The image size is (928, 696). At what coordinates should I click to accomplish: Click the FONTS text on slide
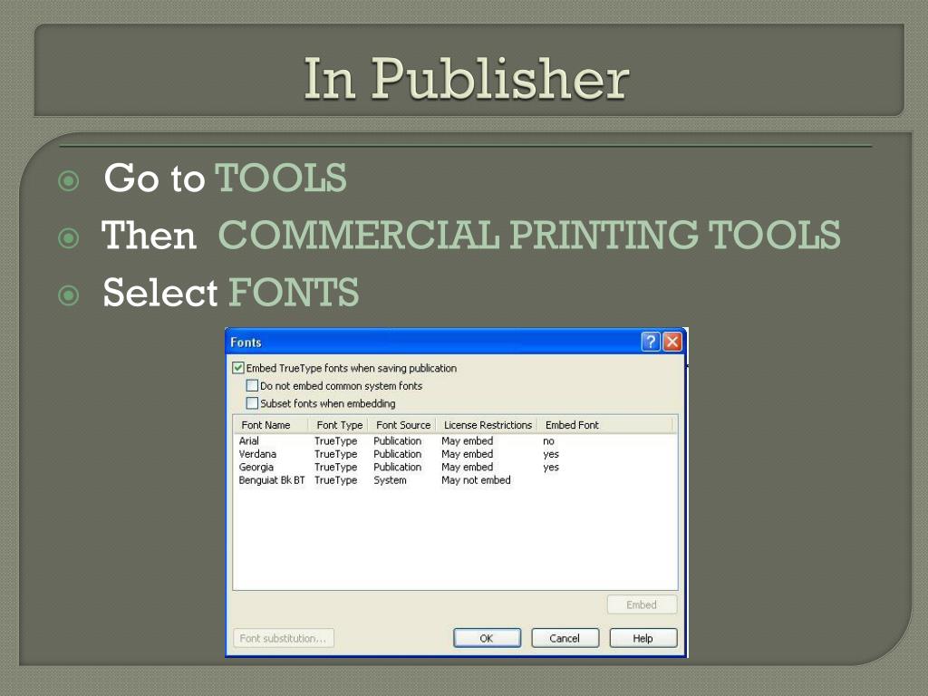click(x=294, y=293)
